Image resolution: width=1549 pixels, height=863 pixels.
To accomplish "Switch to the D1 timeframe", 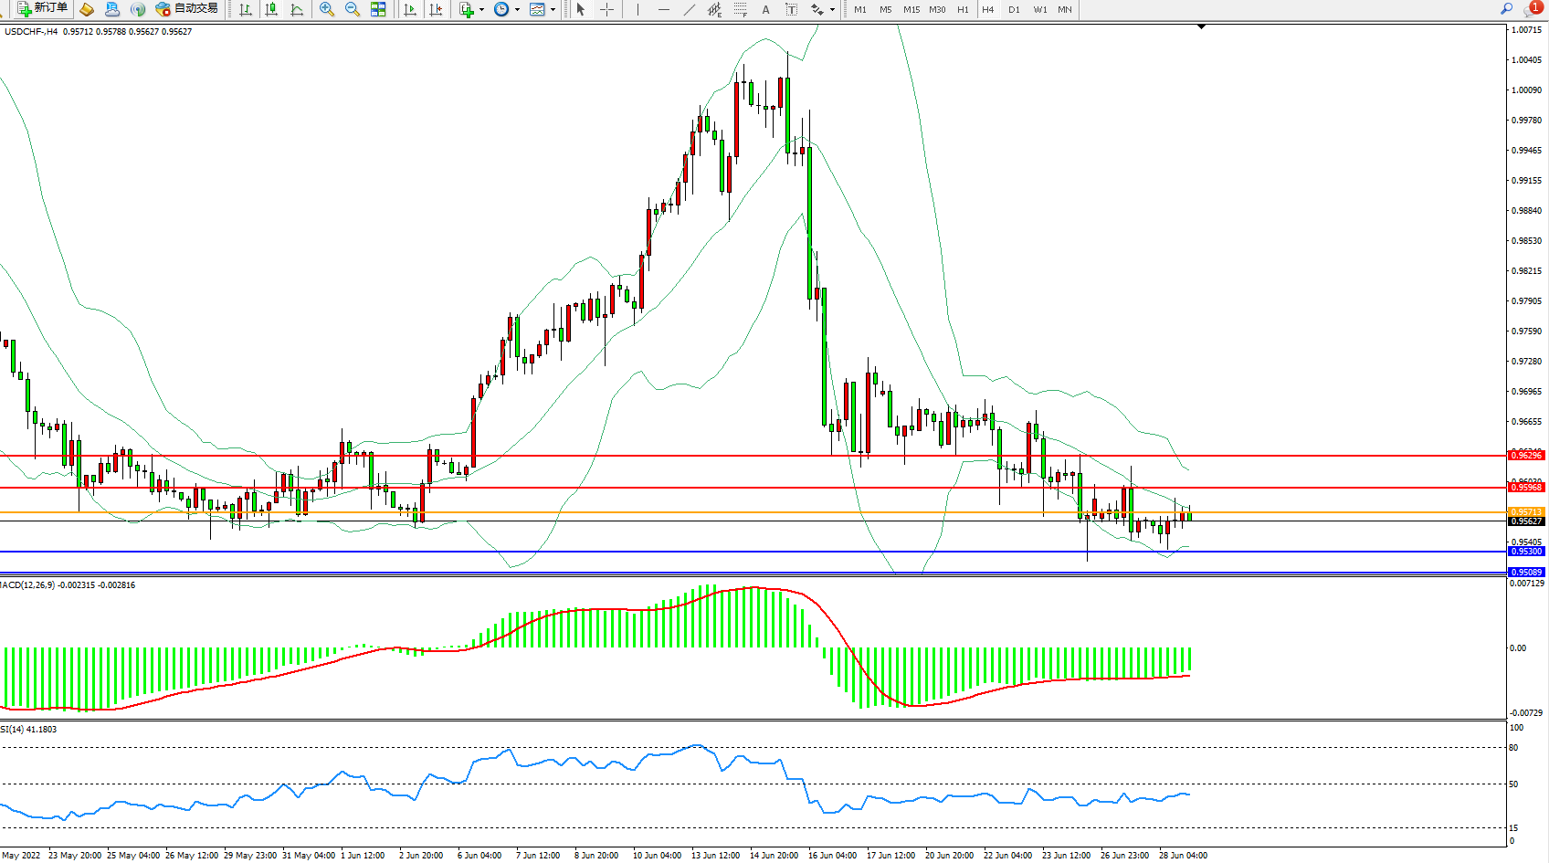I will click(1014, 9).
